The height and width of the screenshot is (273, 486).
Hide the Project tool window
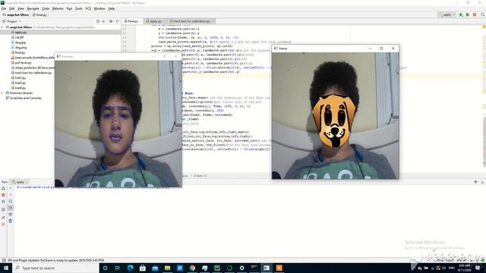point(118,21)
